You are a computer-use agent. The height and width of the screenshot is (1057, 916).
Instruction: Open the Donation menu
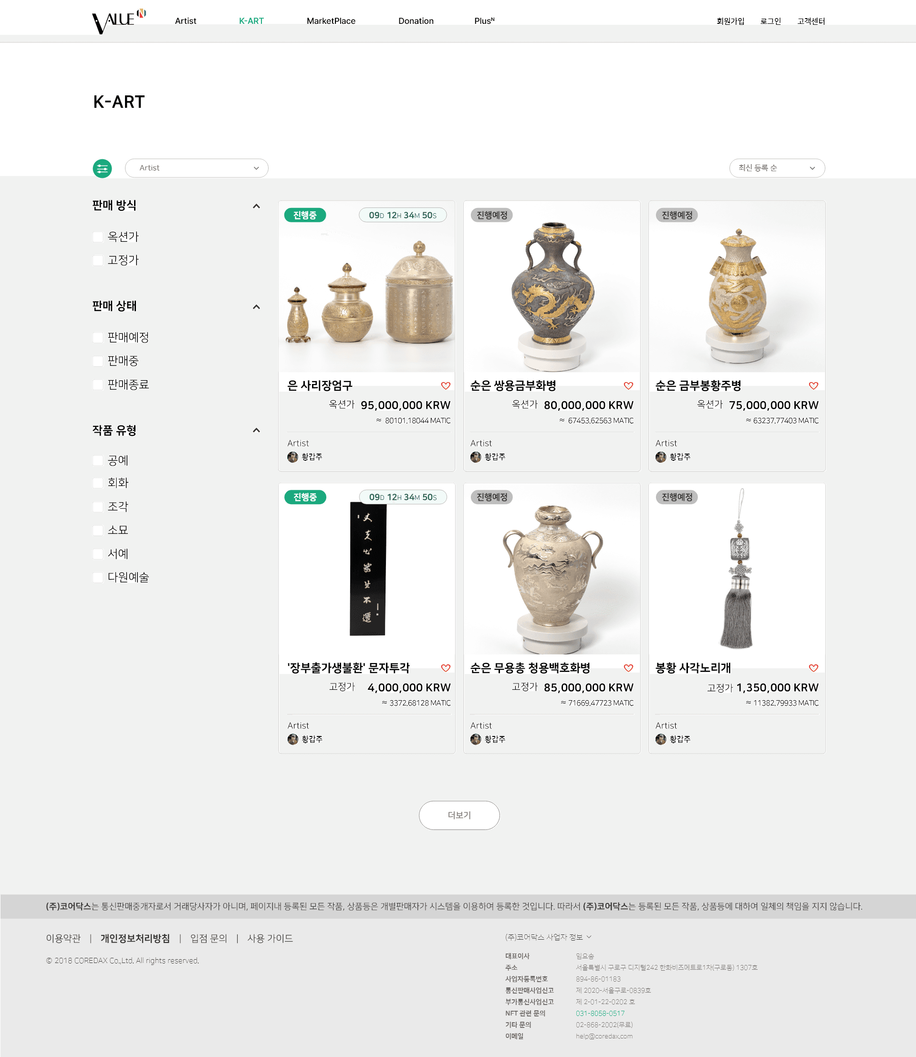[x=416, y=21]
